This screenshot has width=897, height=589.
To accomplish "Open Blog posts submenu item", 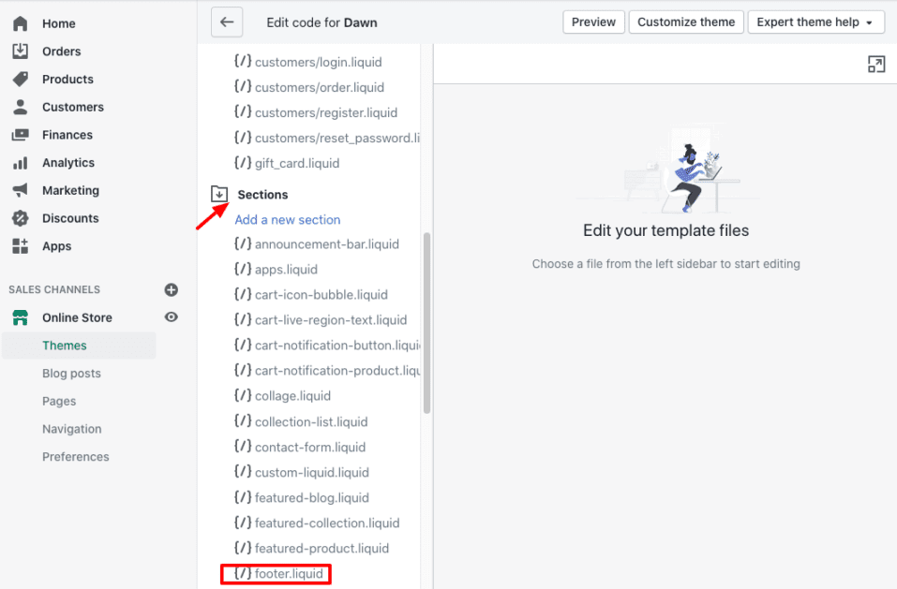I will (71, 373).
